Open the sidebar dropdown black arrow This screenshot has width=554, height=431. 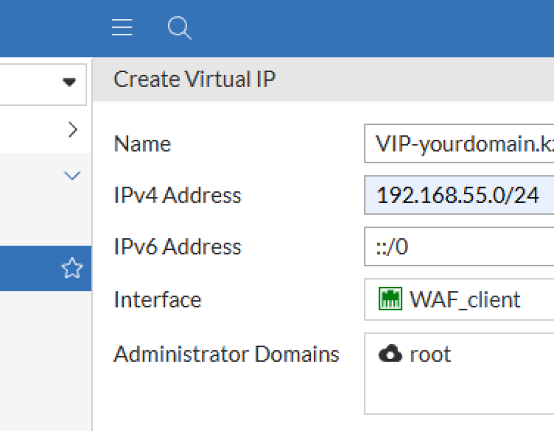pyautogui.click(x=69, y=83)
